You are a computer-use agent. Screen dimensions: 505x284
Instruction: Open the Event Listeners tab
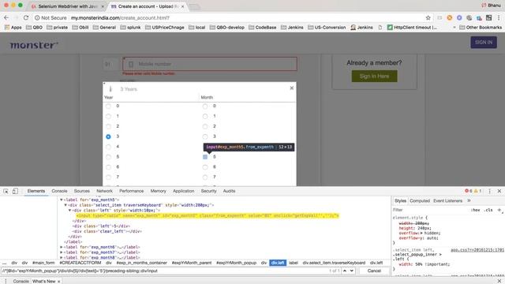click(x=447, y=200)
